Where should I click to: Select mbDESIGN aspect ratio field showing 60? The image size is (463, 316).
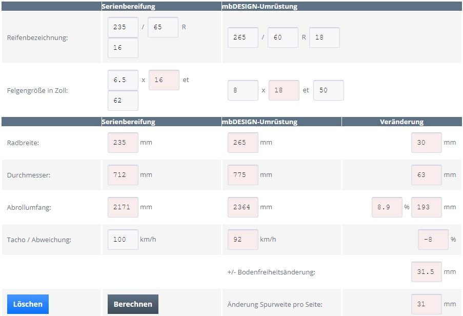pyautogui.click(x=283, y=37)
